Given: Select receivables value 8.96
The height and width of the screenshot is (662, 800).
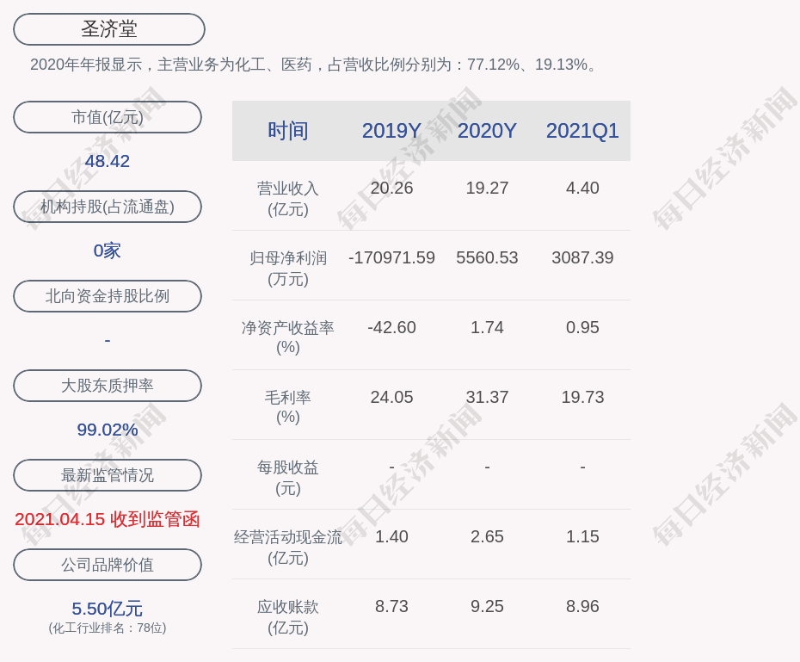Looking at the screenshot, I should tap(582, 606).
